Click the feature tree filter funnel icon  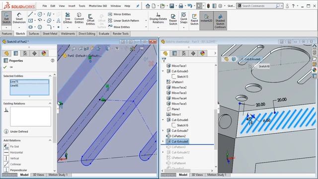pos(164,60)
